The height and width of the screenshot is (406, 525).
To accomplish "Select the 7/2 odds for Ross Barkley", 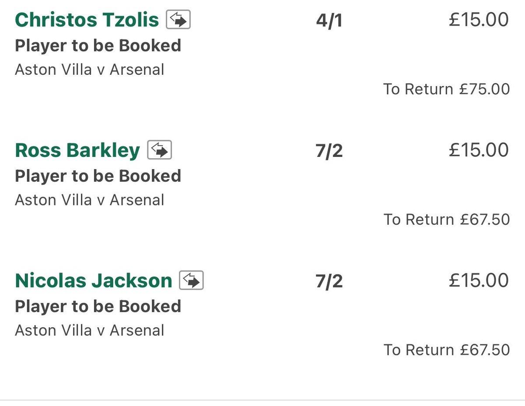I will click(329, 151).
